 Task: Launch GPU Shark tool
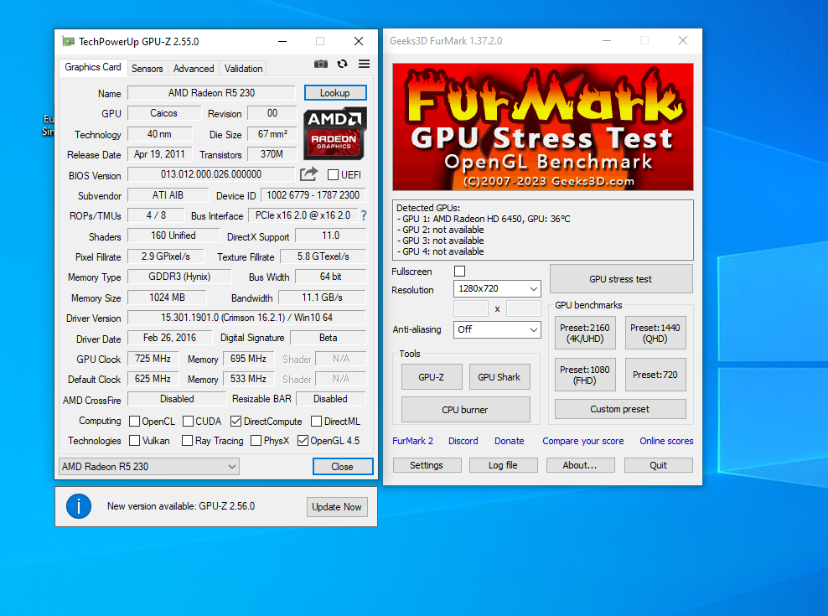[x=499, y=377]
